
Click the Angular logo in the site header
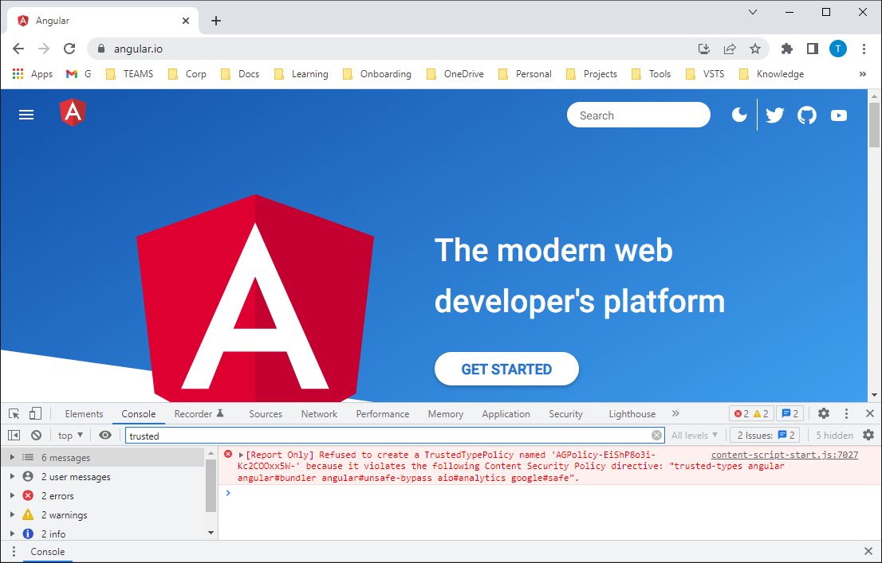click(73, 112)
